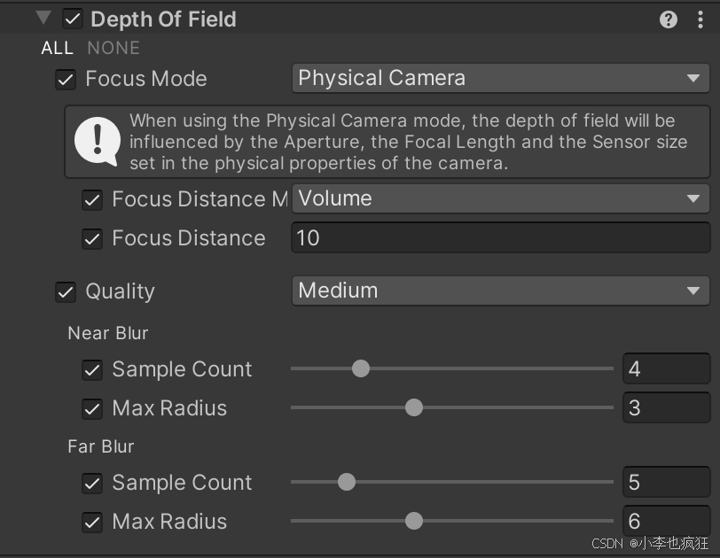The image size is (720, 558).
Task: Click the Physical Camera dropdown arrow
Action: pos(693,78)
